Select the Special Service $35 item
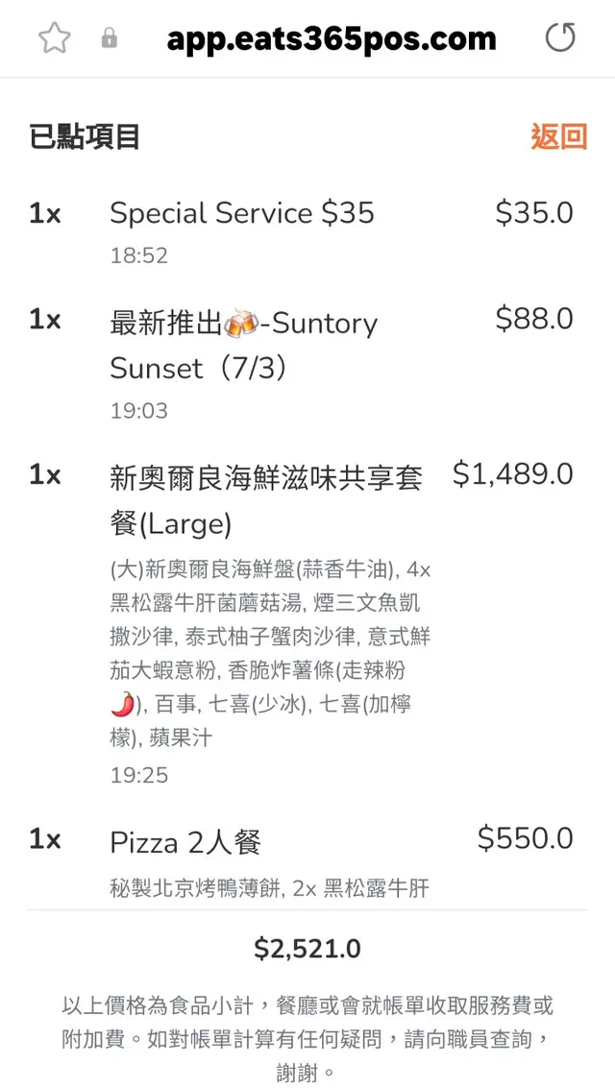The width and height of the screenshot is (615, 1088). [241, 213]
